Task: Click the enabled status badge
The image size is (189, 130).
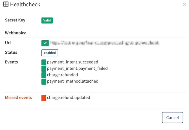Action: click(50, 53)
